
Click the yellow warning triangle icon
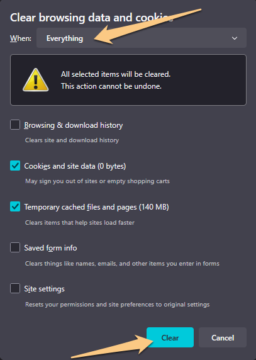(36, 80)
